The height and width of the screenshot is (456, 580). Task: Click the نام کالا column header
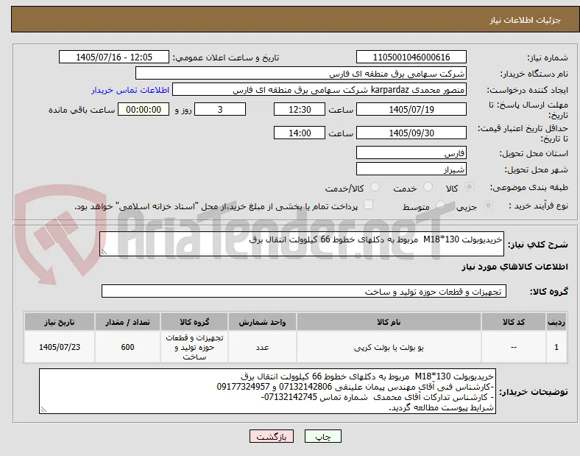pos(389,322)
